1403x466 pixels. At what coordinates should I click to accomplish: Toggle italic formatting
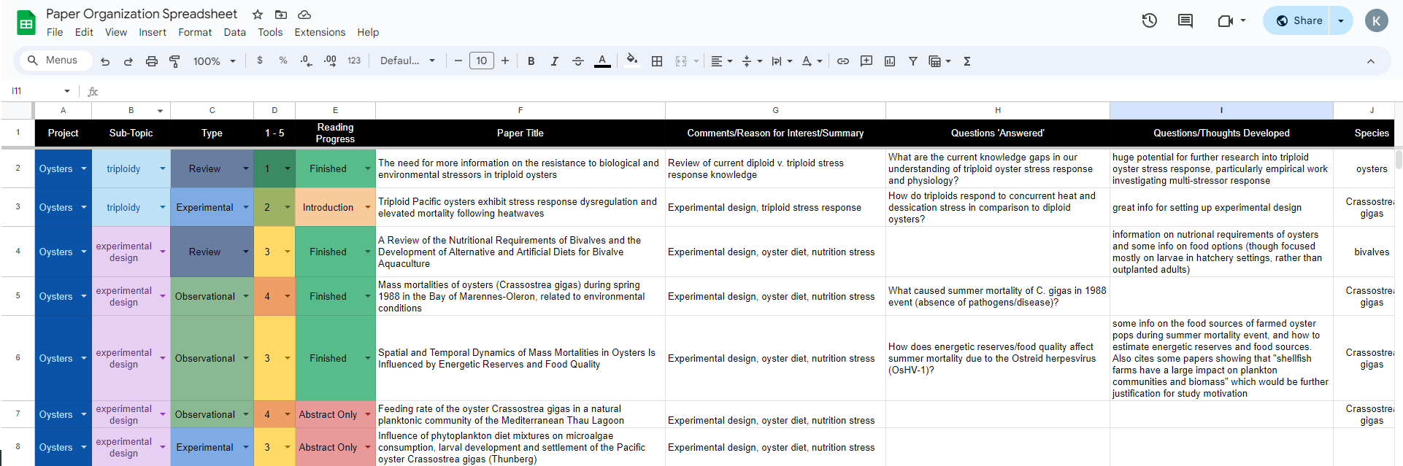point(554,61)
